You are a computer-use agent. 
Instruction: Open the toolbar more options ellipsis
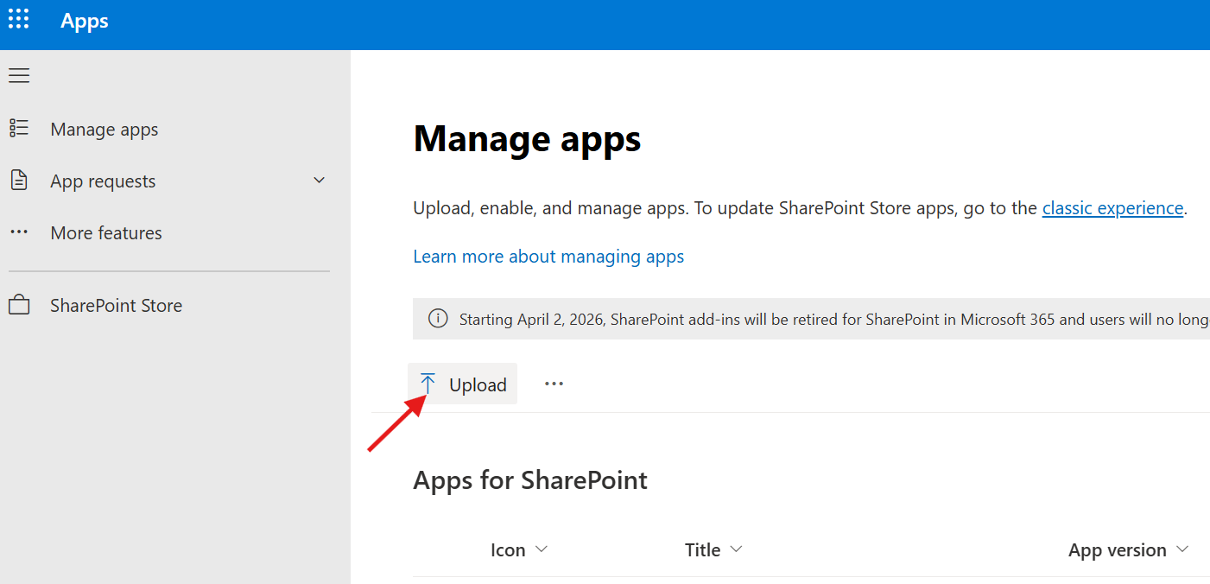[554, 384]
